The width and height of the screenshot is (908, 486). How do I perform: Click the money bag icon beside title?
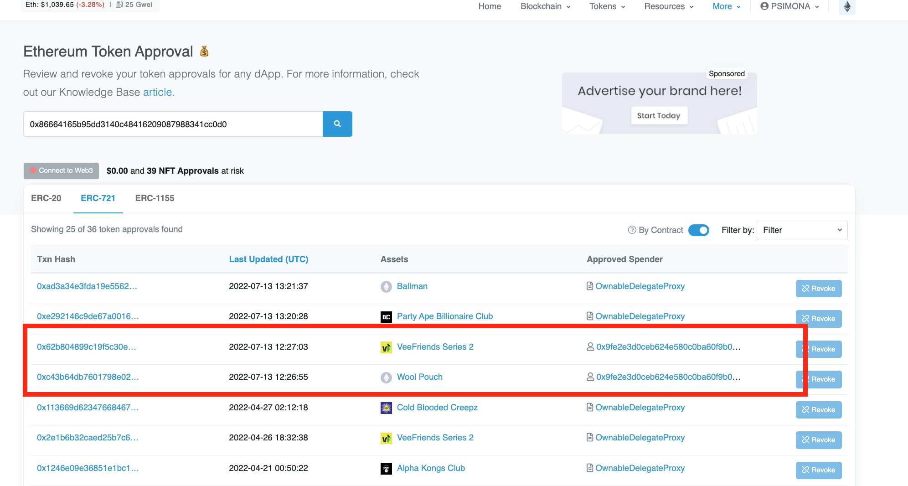click(204, 52)
